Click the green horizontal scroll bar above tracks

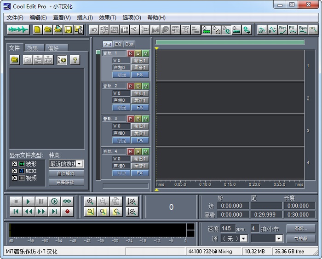click(230, 42)
